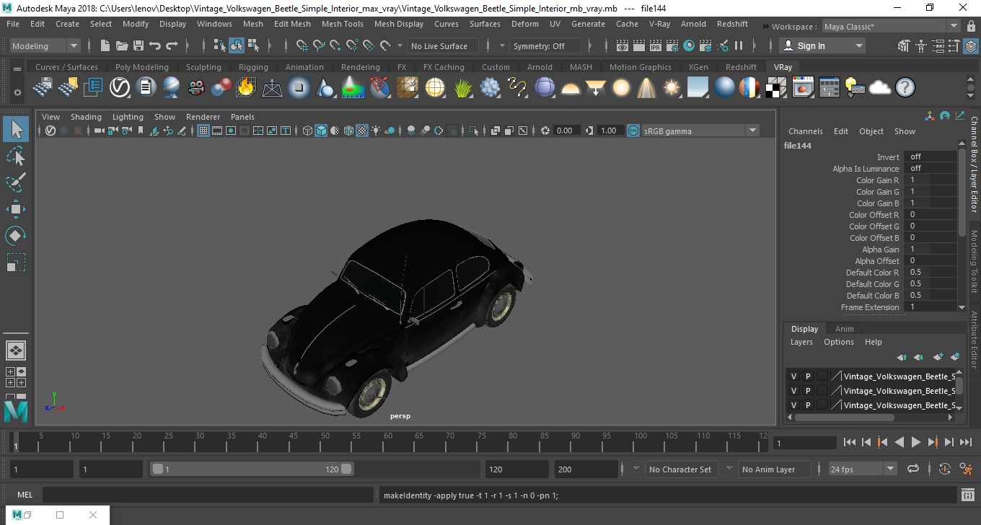
Task: Click the current frame input field
Action: [804, 443]
